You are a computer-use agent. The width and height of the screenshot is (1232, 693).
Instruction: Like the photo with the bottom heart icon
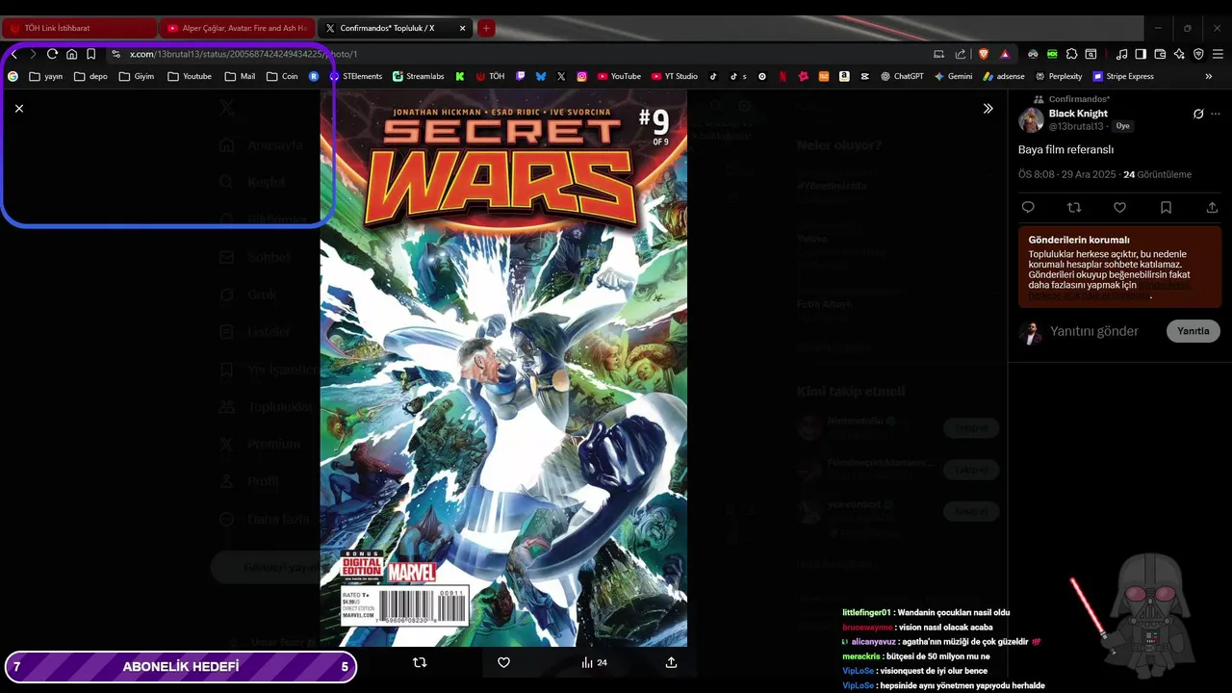point(503,662)
